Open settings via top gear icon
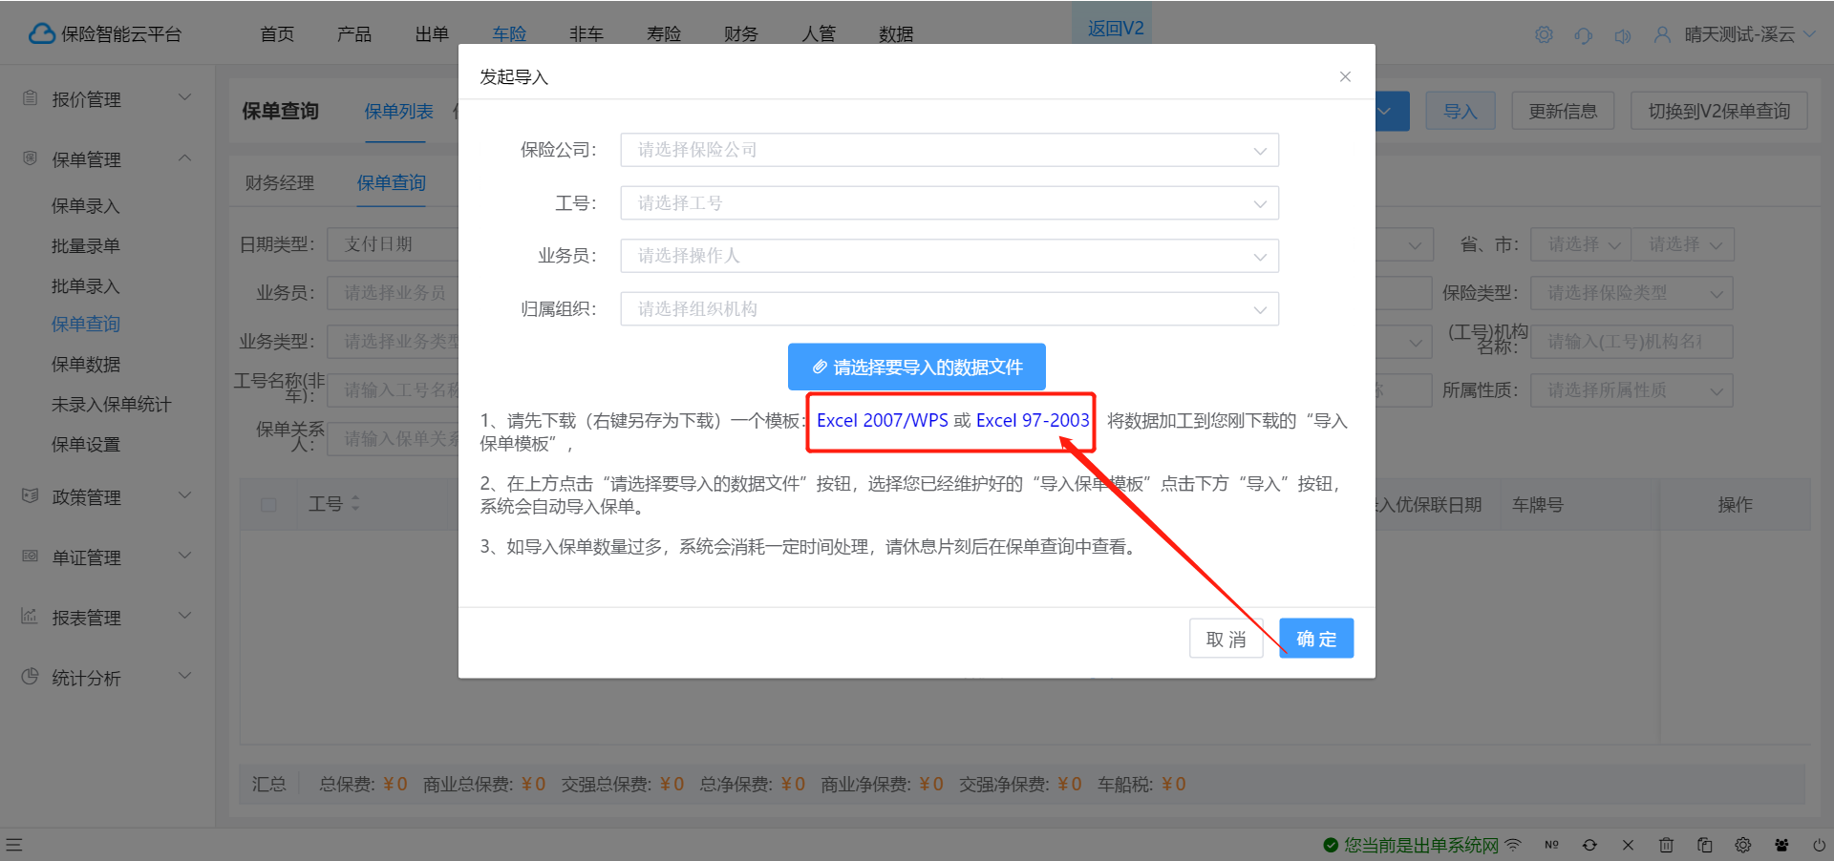 click(1544, 35)
